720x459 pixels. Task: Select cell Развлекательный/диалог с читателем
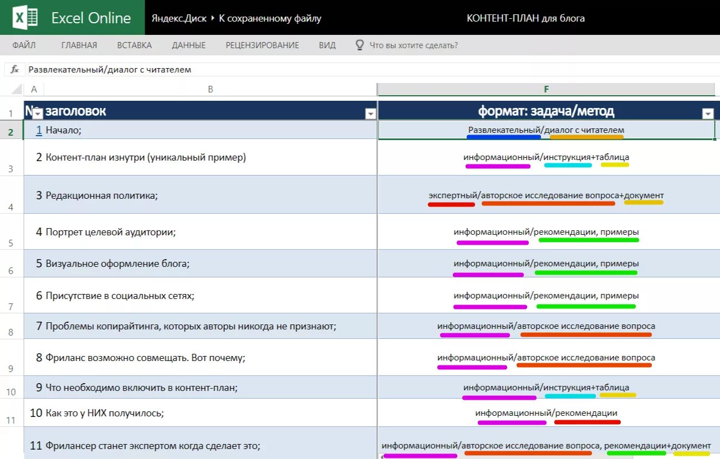point(547,130)
